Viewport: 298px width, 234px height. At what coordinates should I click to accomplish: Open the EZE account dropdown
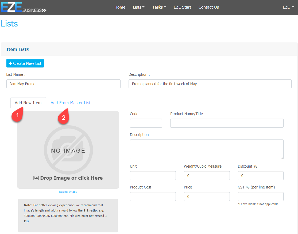click(288, 7)
